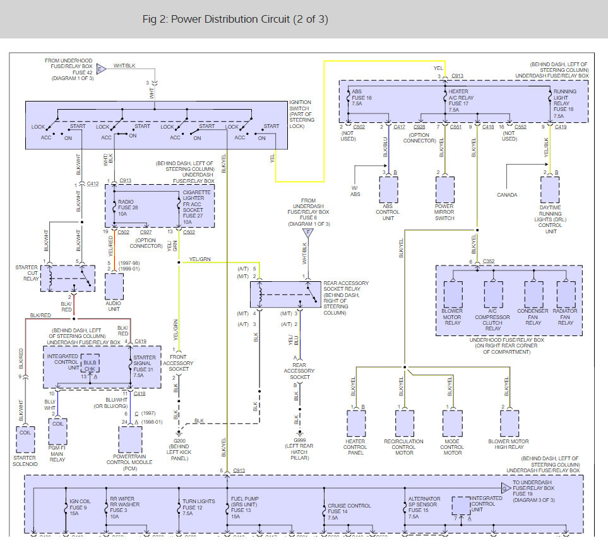Click the ABS CONTROL UNIT box
This screenshot has width=608, height=541.
[x=388, y=190]
